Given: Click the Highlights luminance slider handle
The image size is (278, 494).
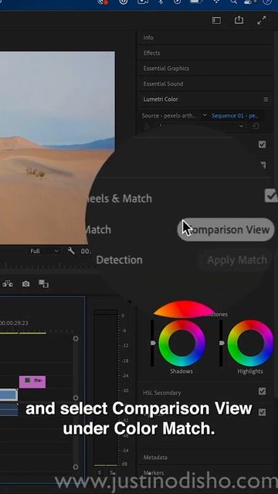Looking at the screenshot, I should click(x=222, y=343).
